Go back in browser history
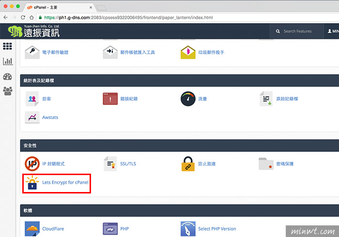Screen dimensions: 339x237 6,17
